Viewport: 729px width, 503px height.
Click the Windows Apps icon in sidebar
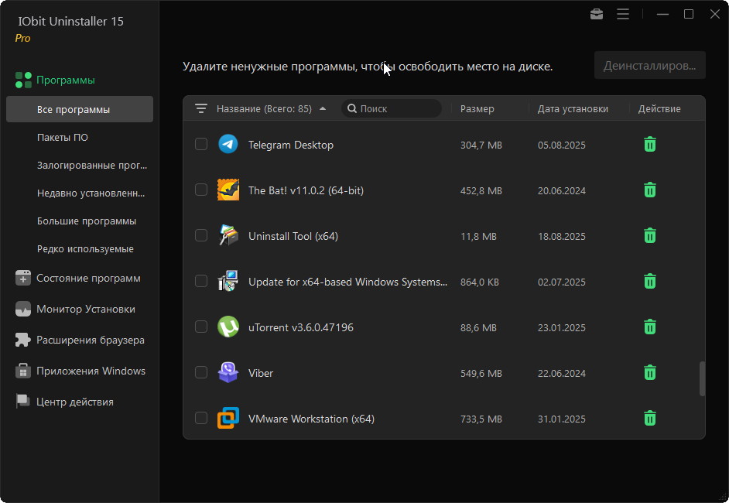click(22, 371)
